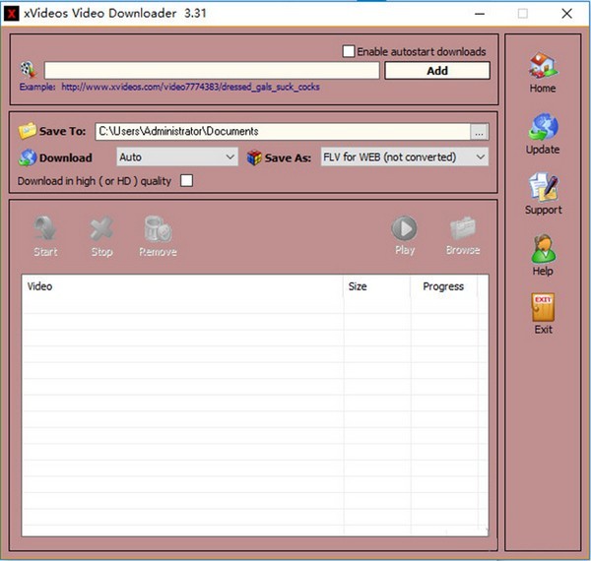Enable autostart downloads checkbox

pos(348,51)
